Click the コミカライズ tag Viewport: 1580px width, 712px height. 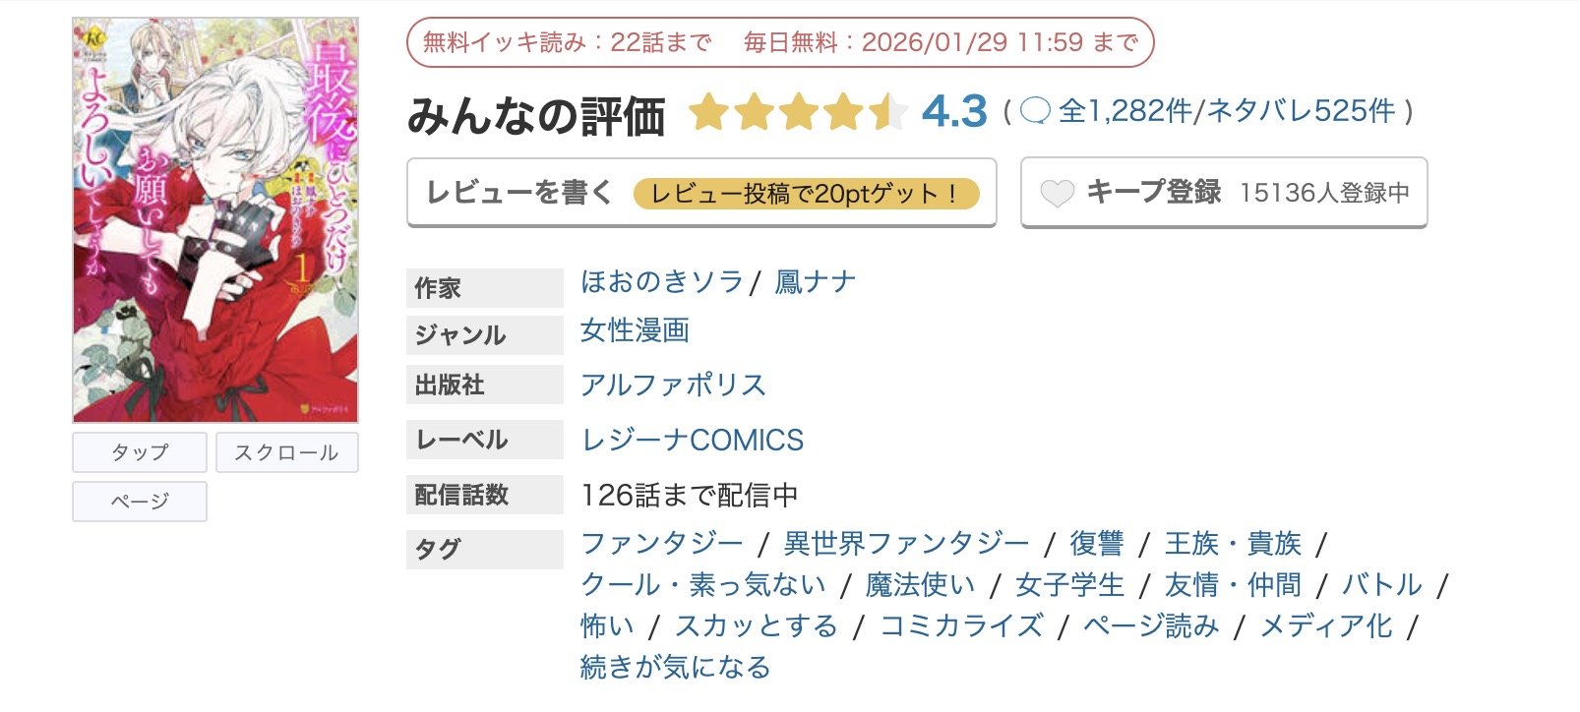(x=962, y=625)
